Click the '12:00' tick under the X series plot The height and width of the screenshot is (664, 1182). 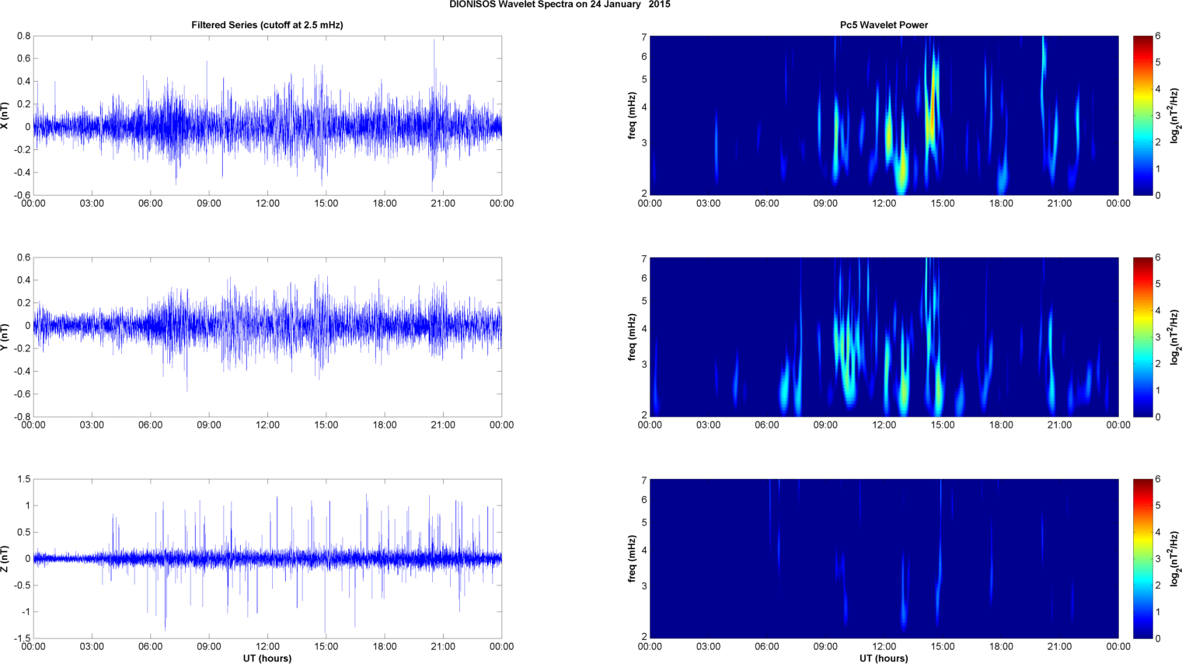pos(267,204)
